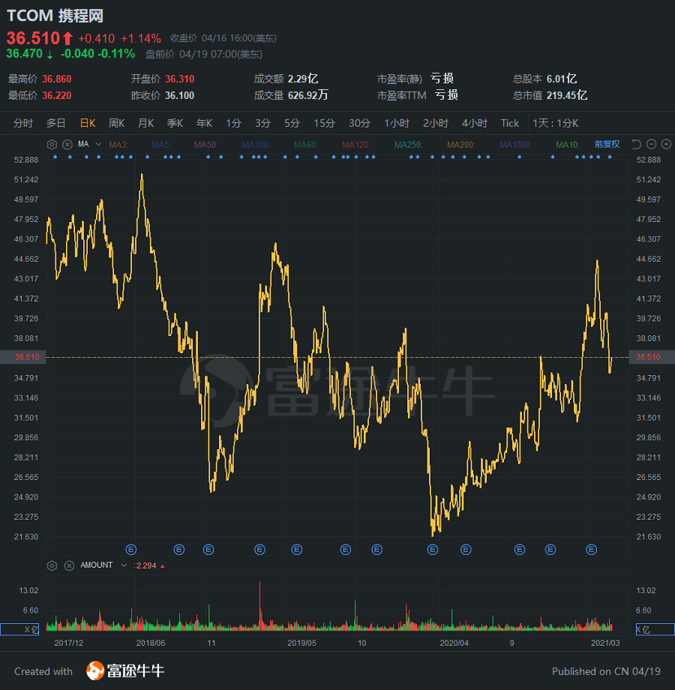Select the 月K monthly tab
The height and width of the screenshot is (690, 675).
coord(145,123)
